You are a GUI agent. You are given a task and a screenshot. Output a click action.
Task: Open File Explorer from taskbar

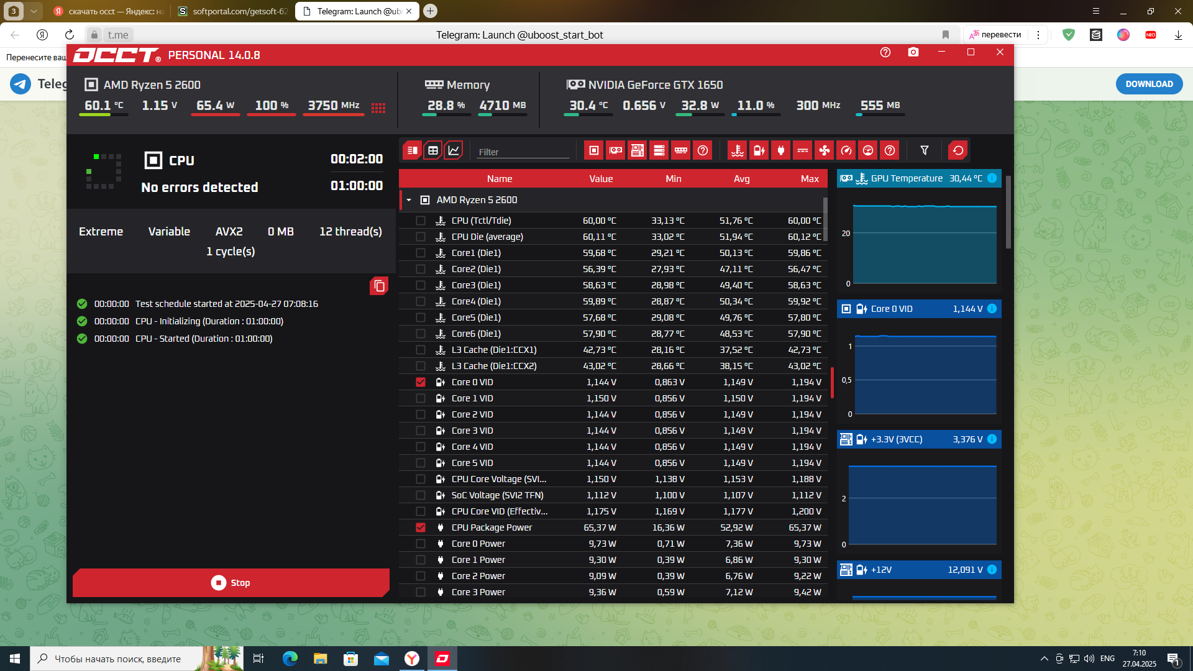tap(320, 659)
